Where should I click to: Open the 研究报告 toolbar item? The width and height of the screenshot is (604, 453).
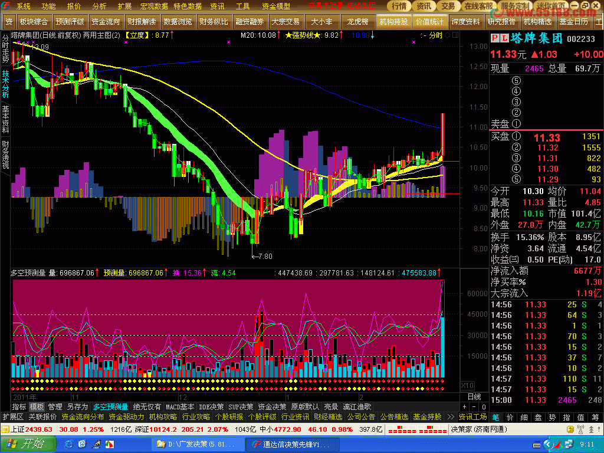pos(501,22)
